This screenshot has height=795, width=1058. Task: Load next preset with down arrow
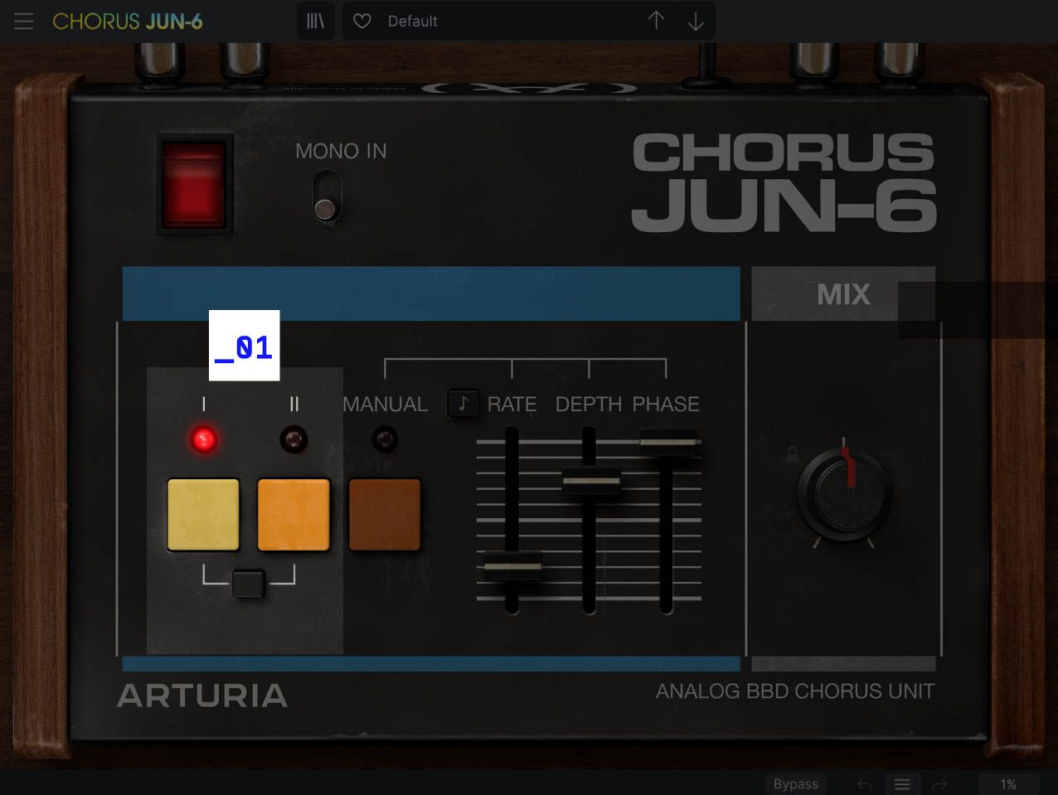coord(696,22)
